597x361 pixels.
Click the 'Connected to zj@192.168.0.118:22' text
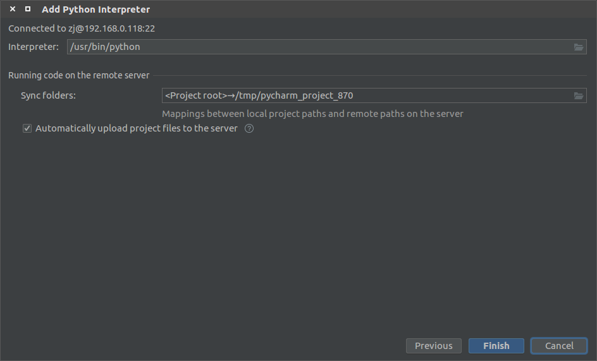coord(82,28)
